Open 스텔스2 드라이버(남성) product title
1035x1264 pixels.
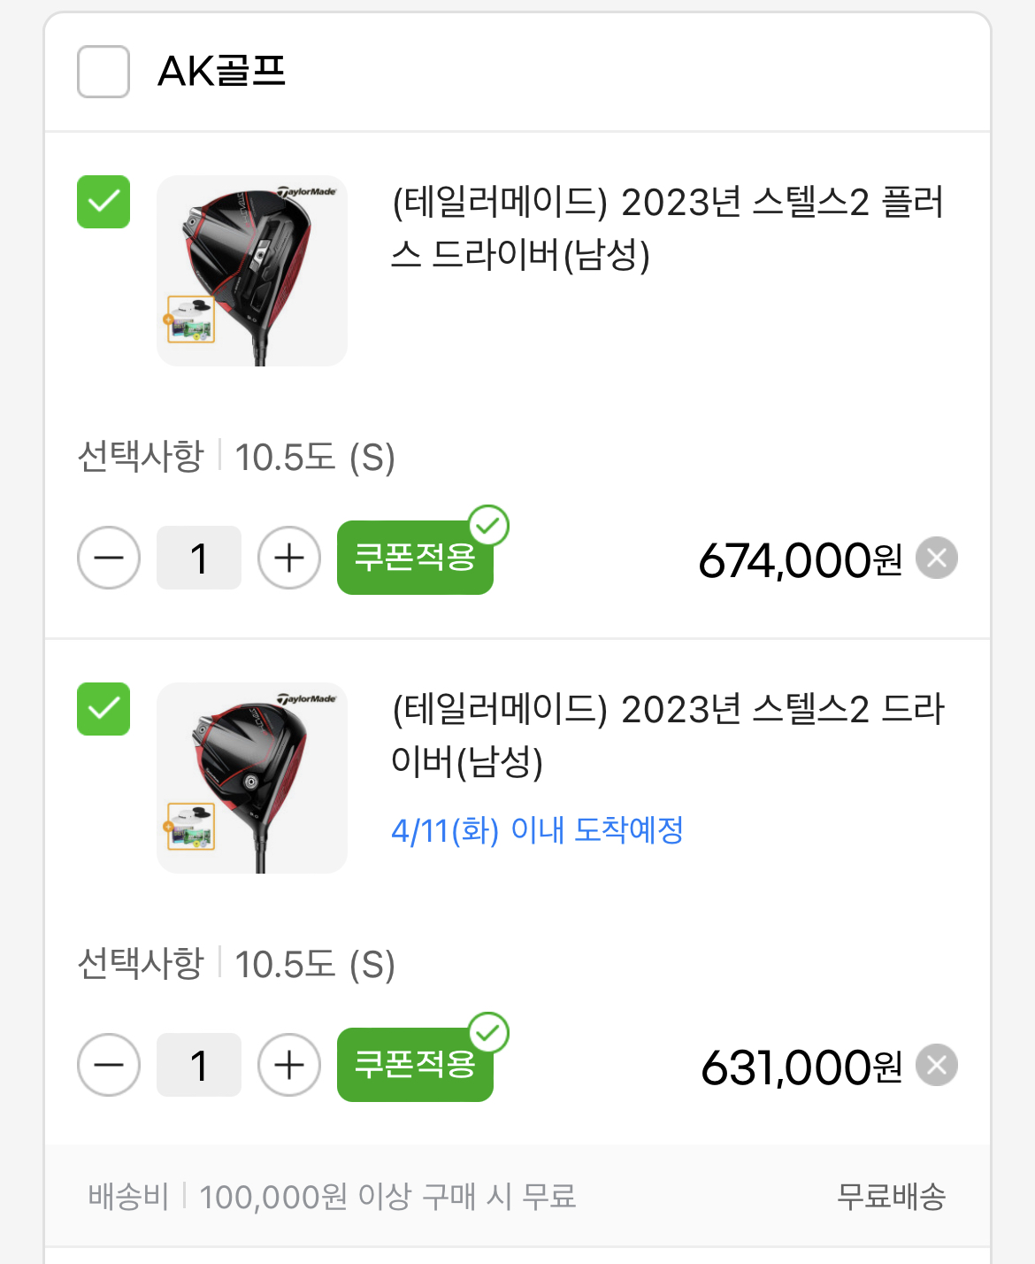(x=668, y=735)
